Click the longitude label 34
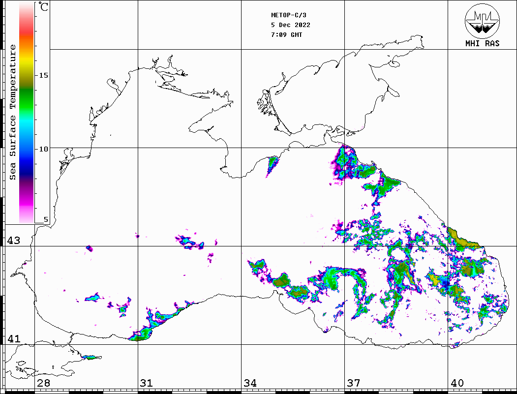Viewport: 517px width, 394px height. point(250,383)
